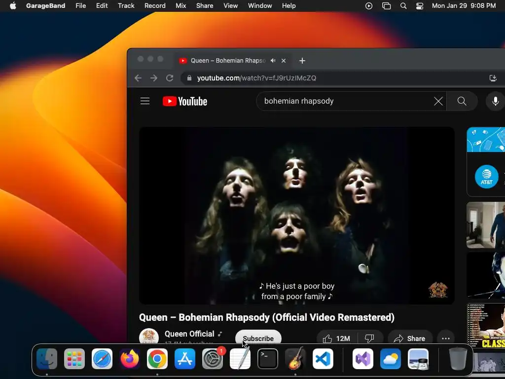
Task: Open the Share menu in menu bar
Action: 205,5
